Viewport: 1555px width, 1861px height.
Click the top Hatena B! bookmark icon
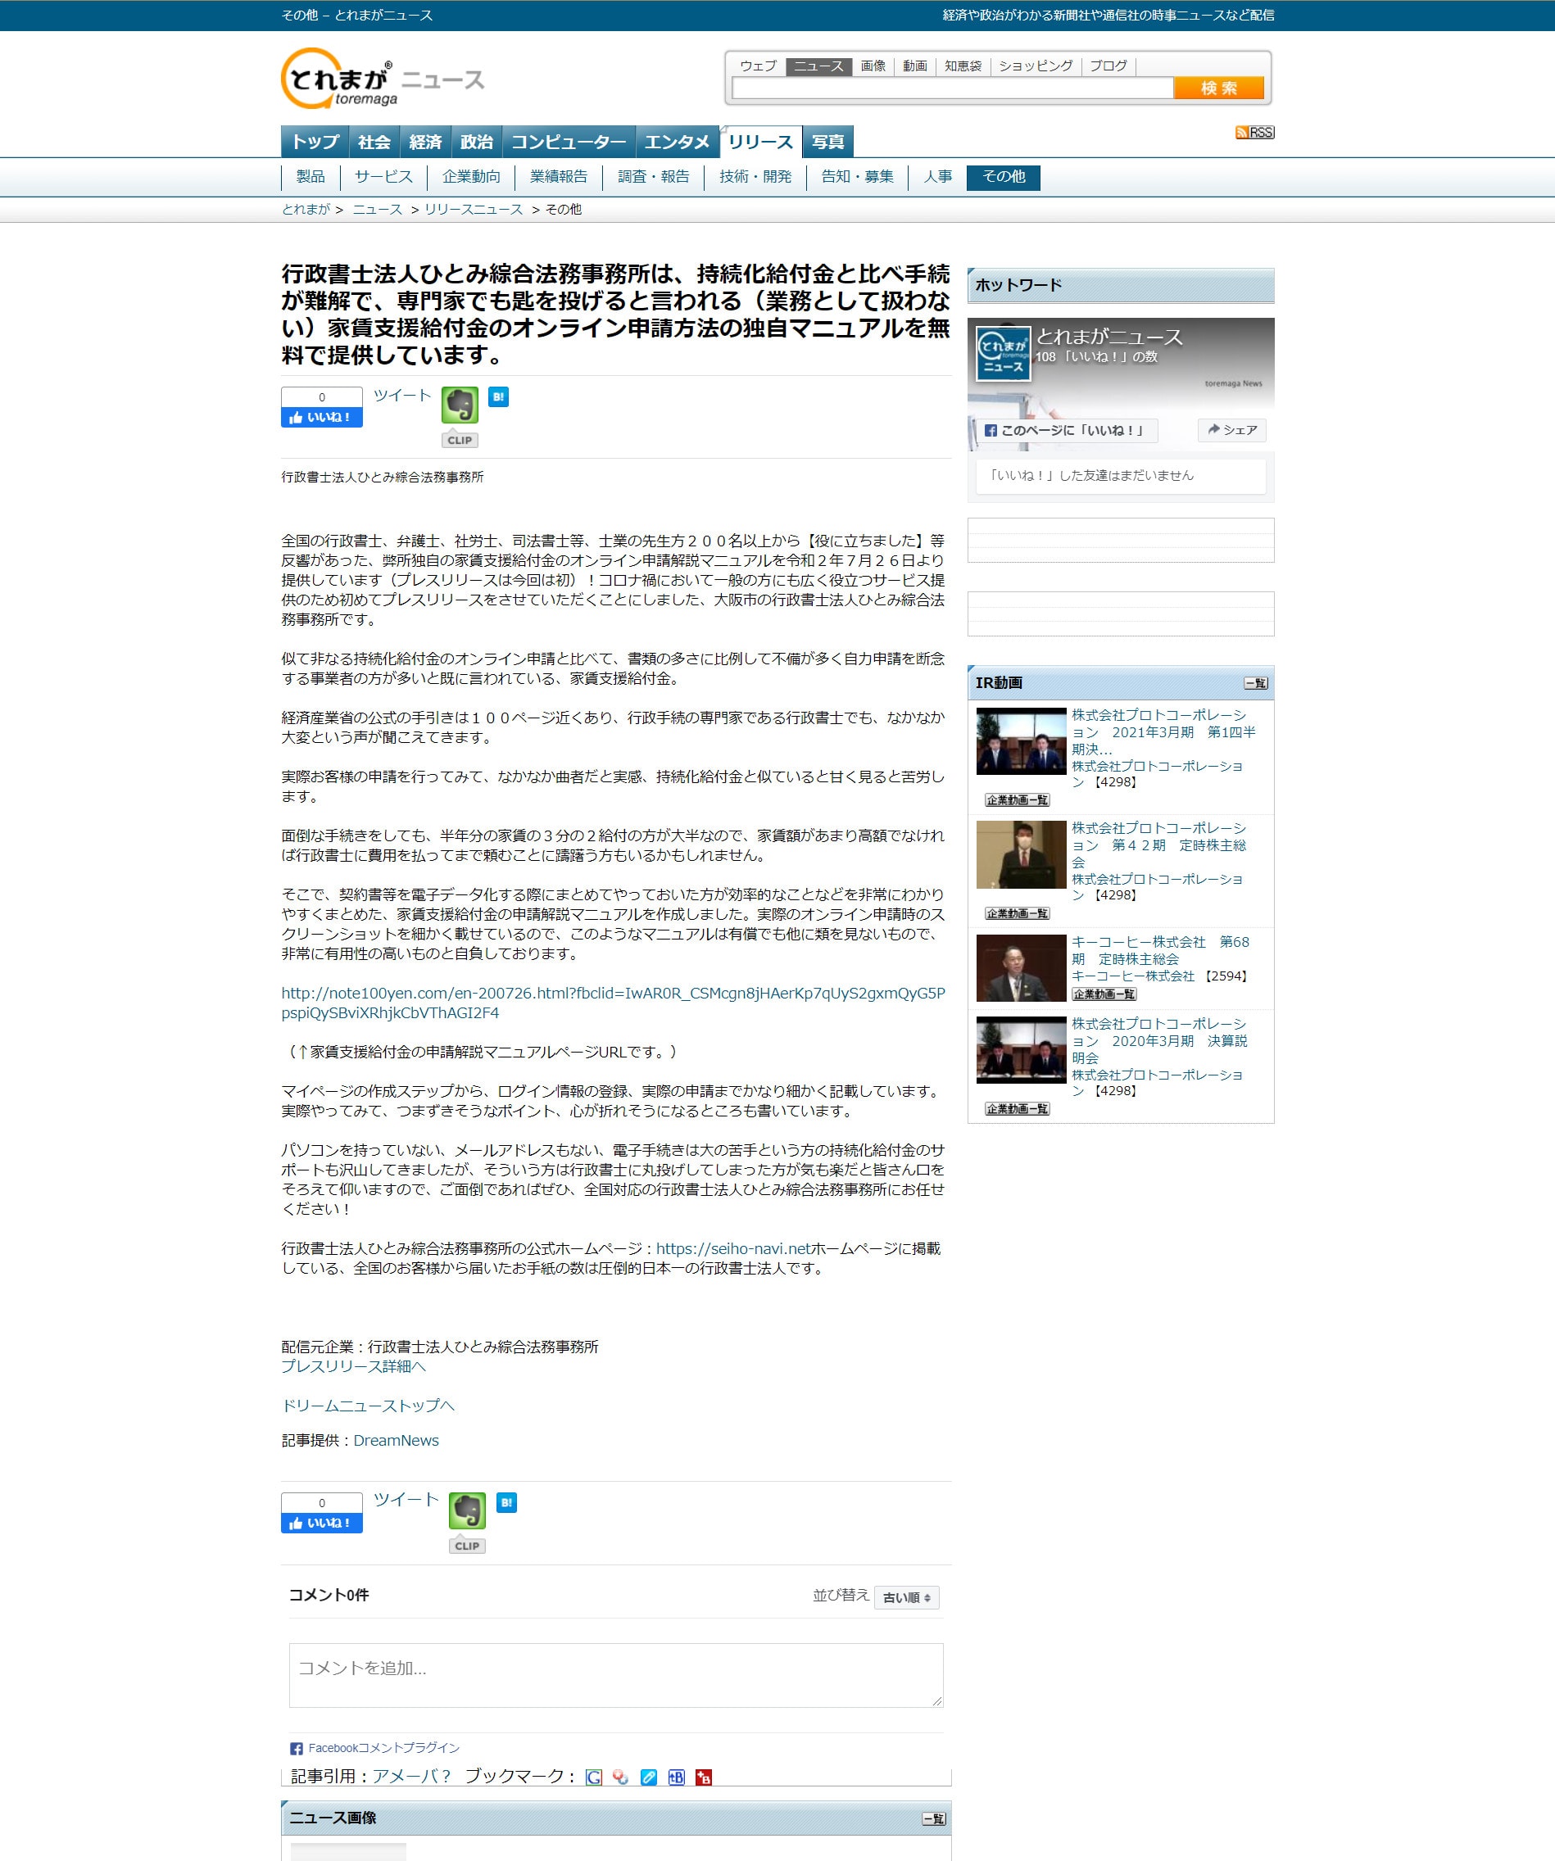point(498,397)
